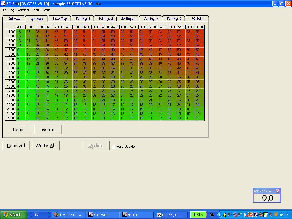Switch to the Monitor taskbar window

136,215
